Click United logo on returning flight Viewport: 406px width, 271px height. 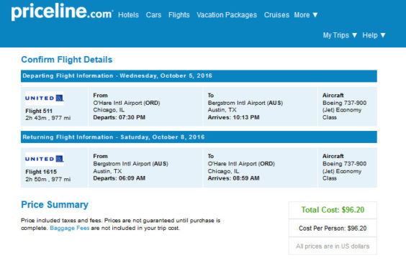[x=45, y=159]
